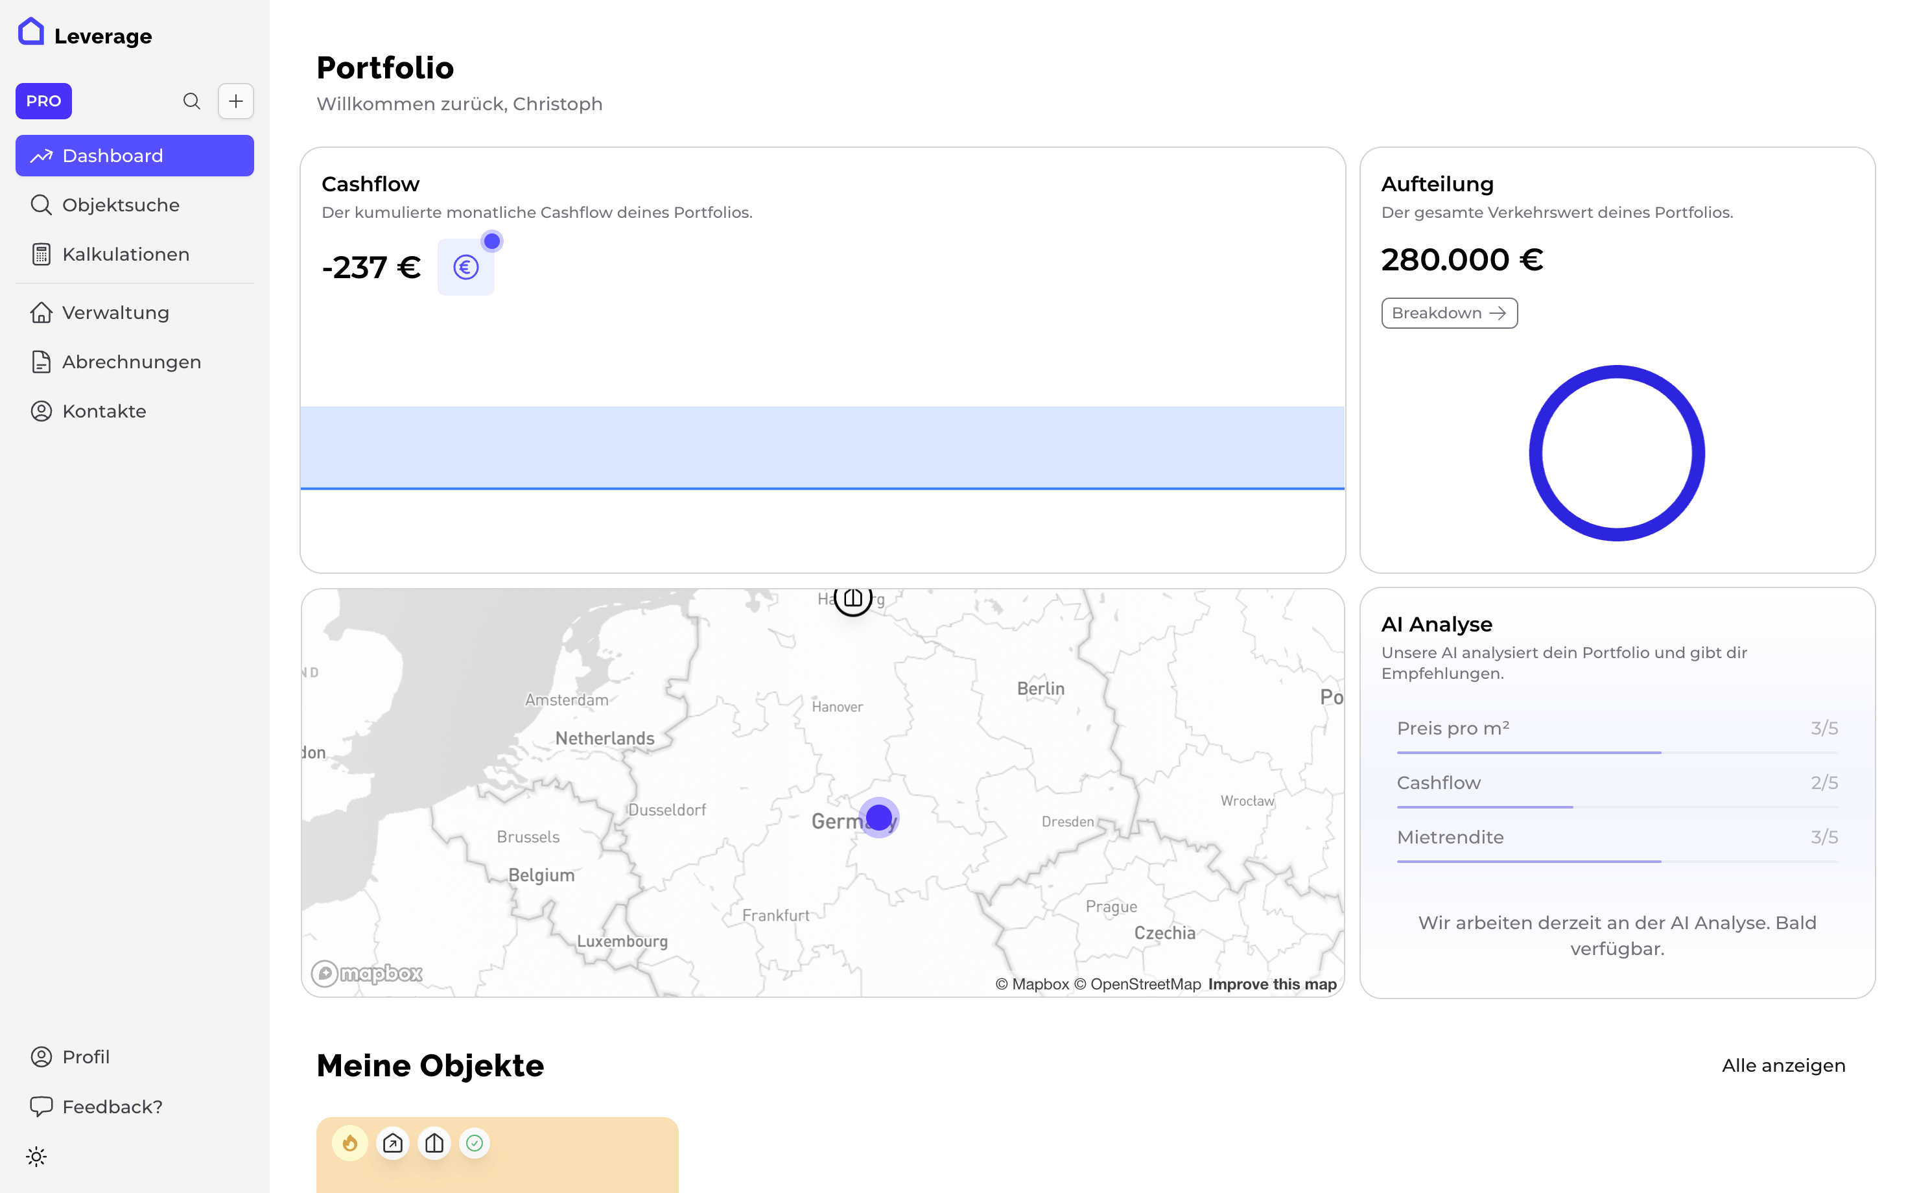Click the green checkmark icon on property card
Screen dimensions: 1906x1193
coord(475,1142)
